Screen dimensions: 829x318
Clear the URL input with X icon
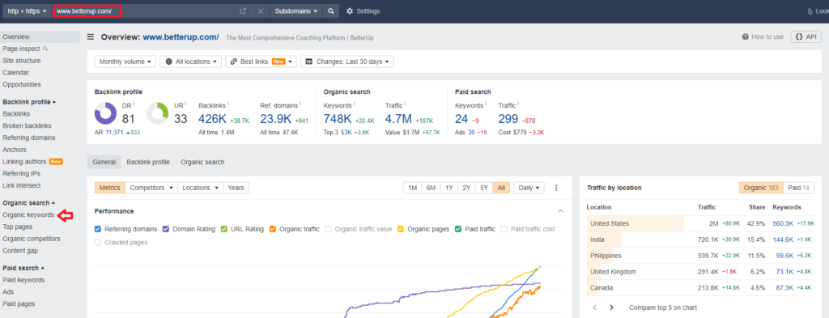[x=260, y=11]
